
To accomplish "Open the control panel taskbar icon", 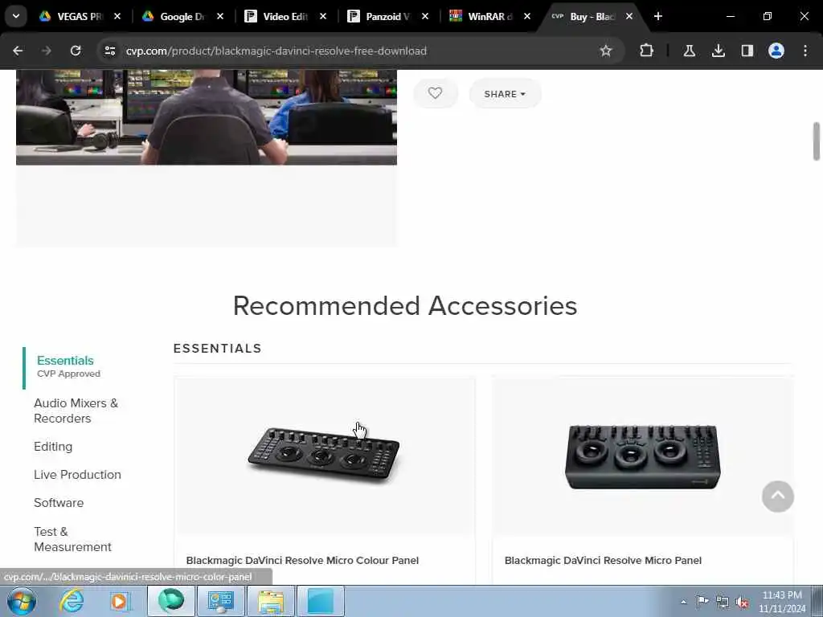I will (220, 601).
